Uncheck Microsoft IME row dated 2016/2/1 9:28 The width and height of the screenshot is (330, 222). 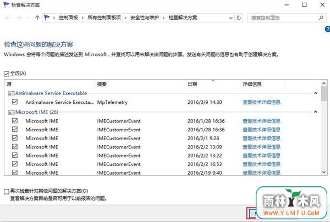(x=15, y=138)
